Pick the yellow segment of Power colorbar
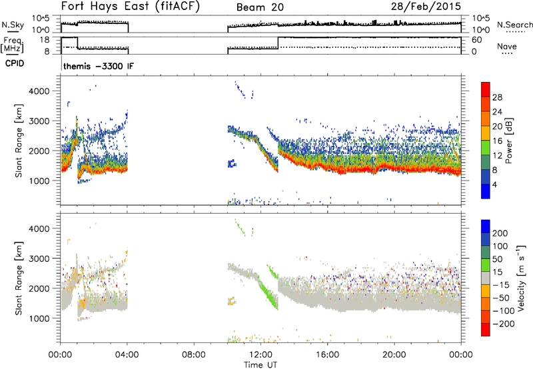533x369 pixels. [486, 133]
